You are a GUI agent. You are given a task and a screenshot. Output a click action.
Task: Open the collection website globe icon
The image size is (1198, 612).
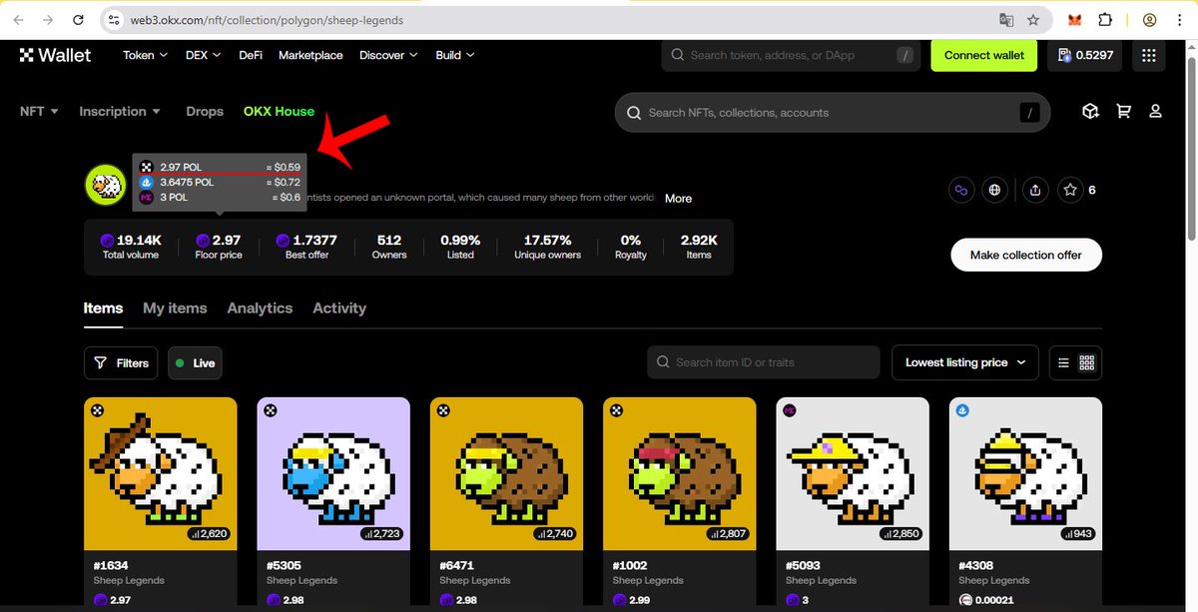(x=994, y=189)
